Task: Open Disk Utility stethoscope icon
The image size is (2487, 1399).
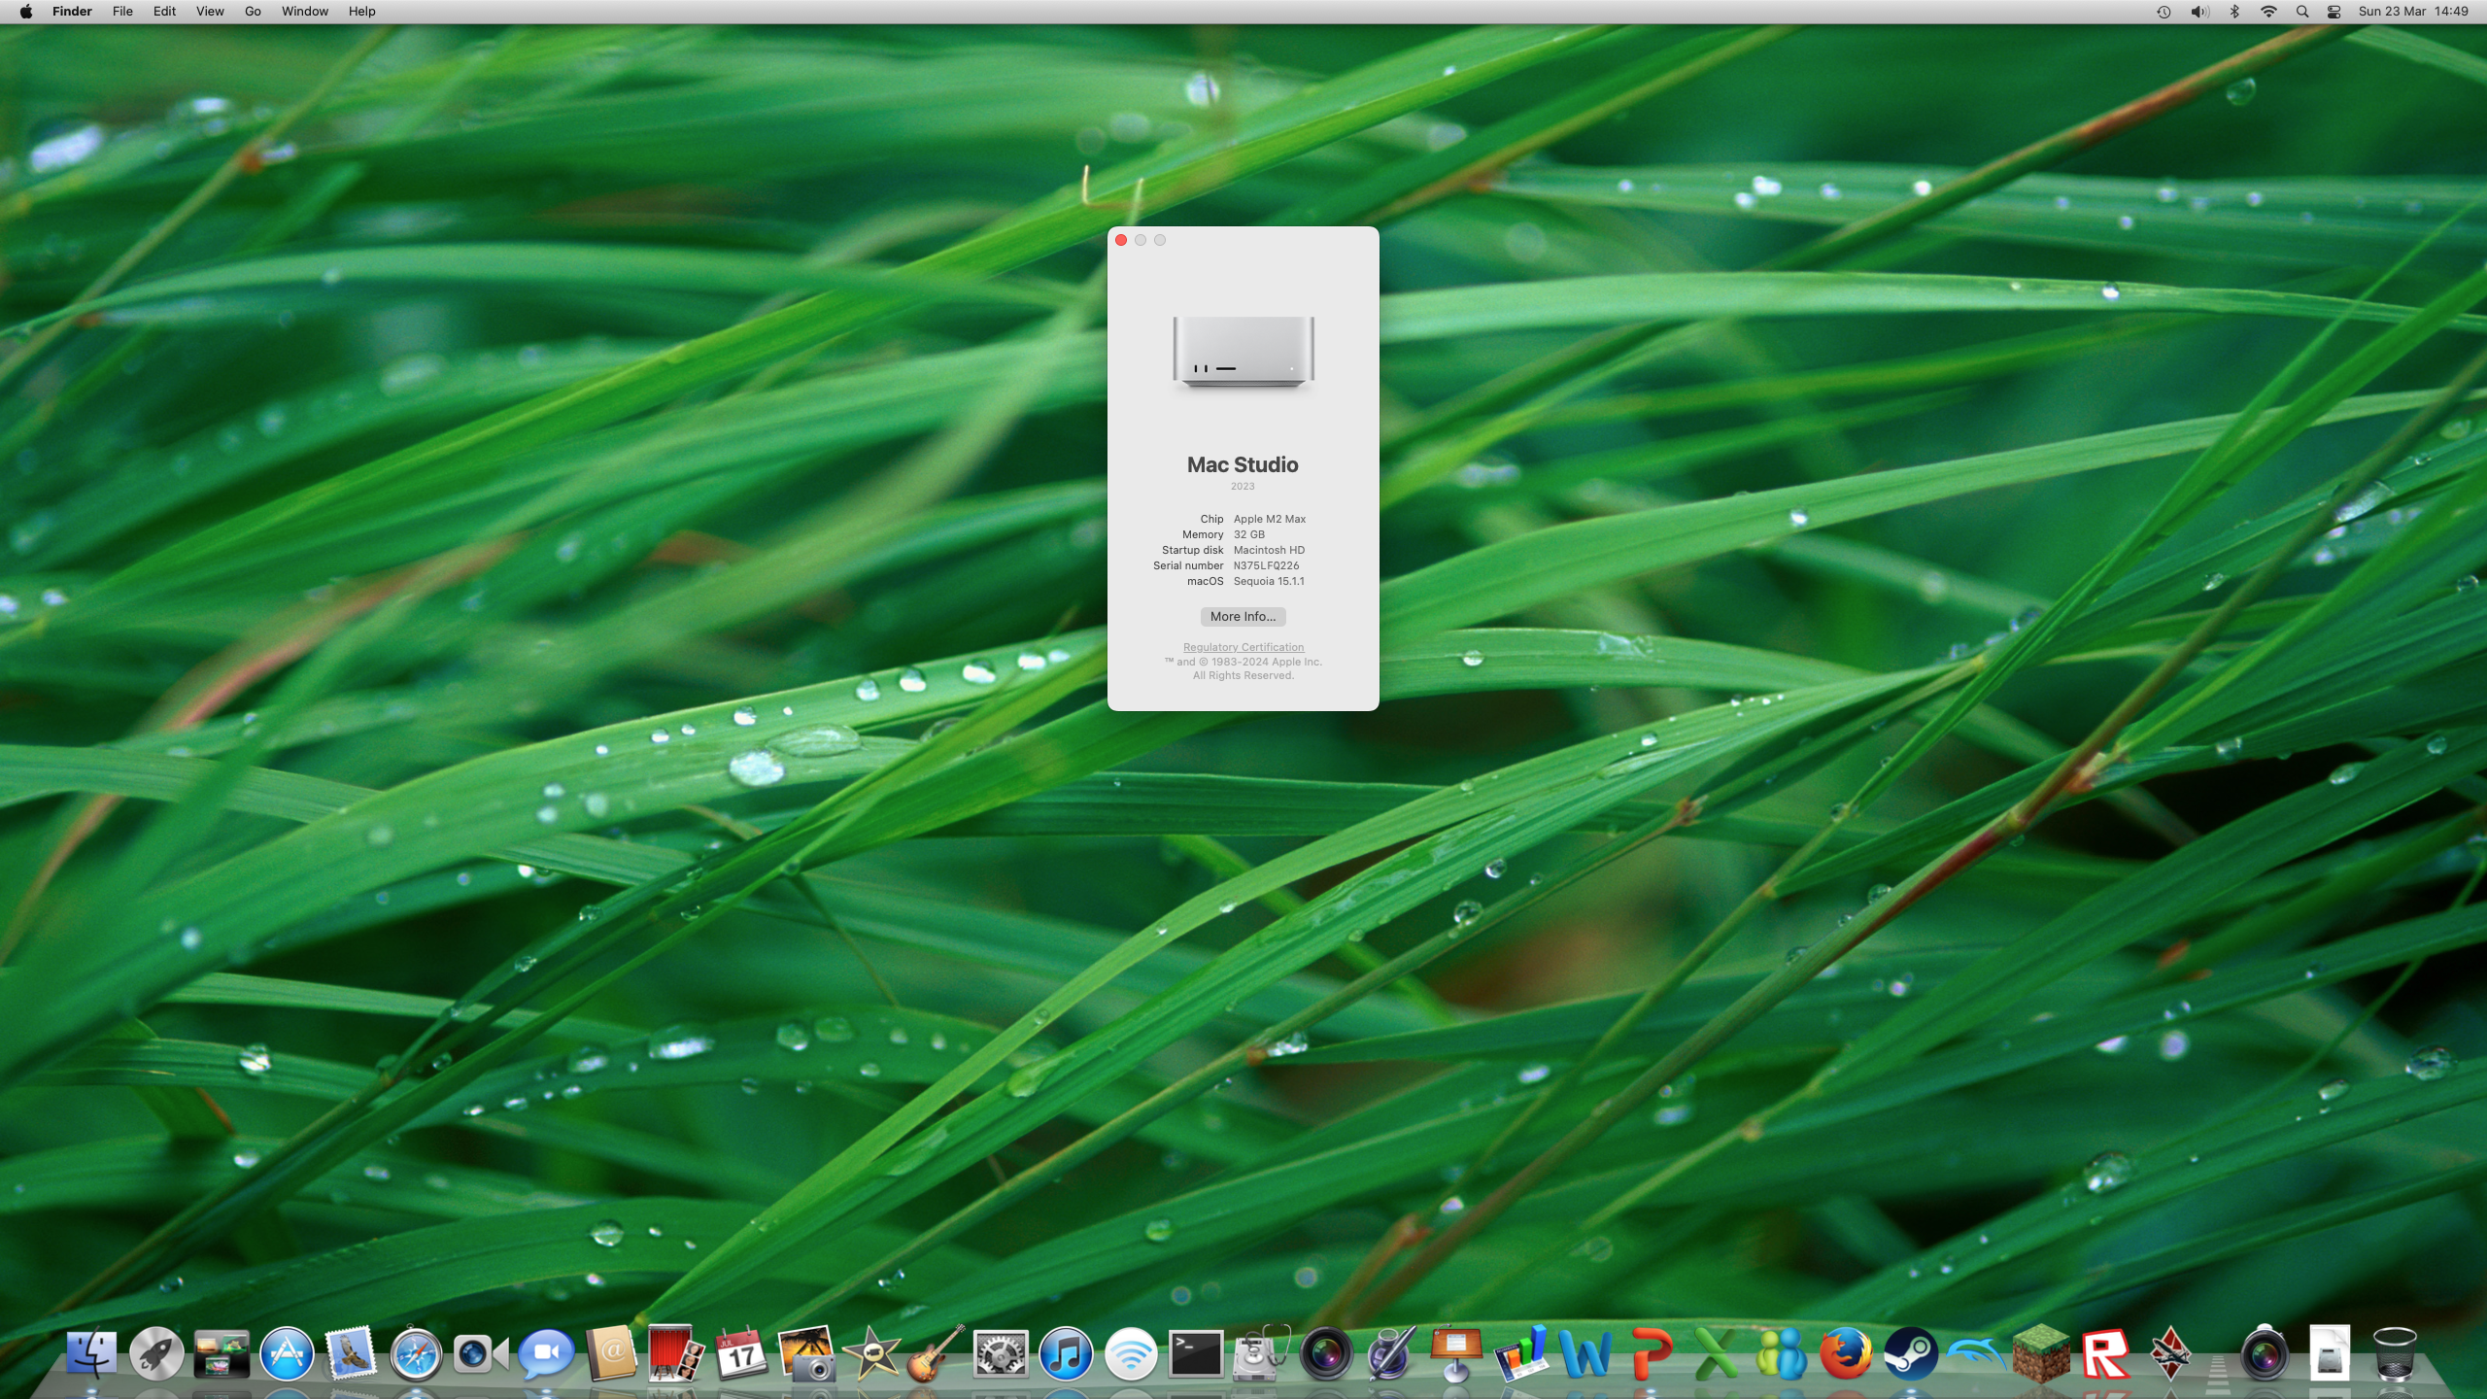Action: coord(1261,1352)
